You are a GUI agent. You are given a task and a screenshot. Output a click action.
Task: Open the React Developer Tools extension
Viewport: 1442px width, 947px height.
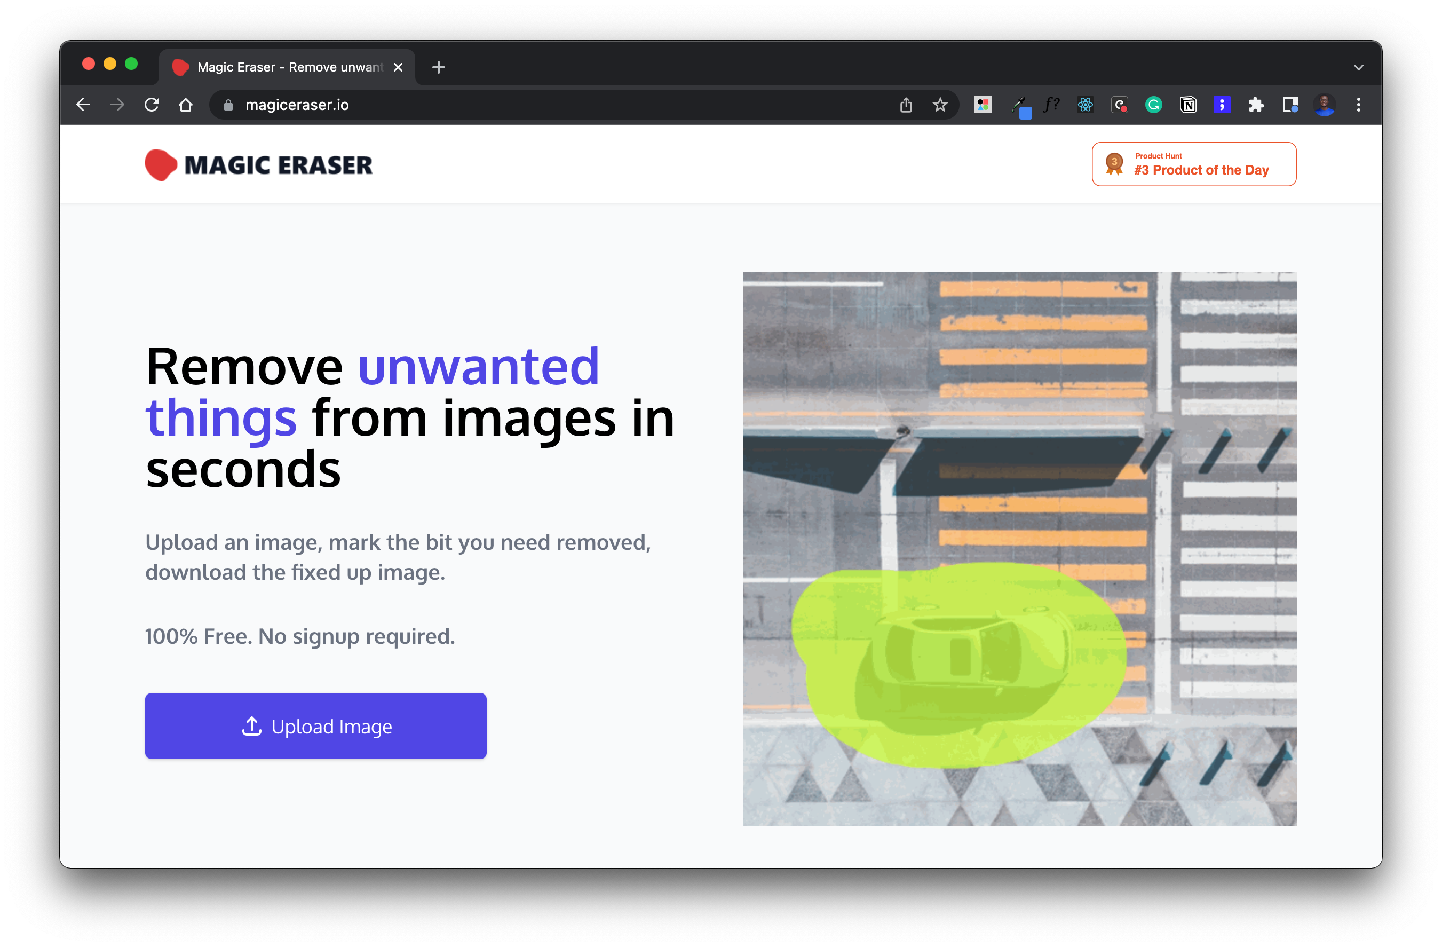point(1085,105)
